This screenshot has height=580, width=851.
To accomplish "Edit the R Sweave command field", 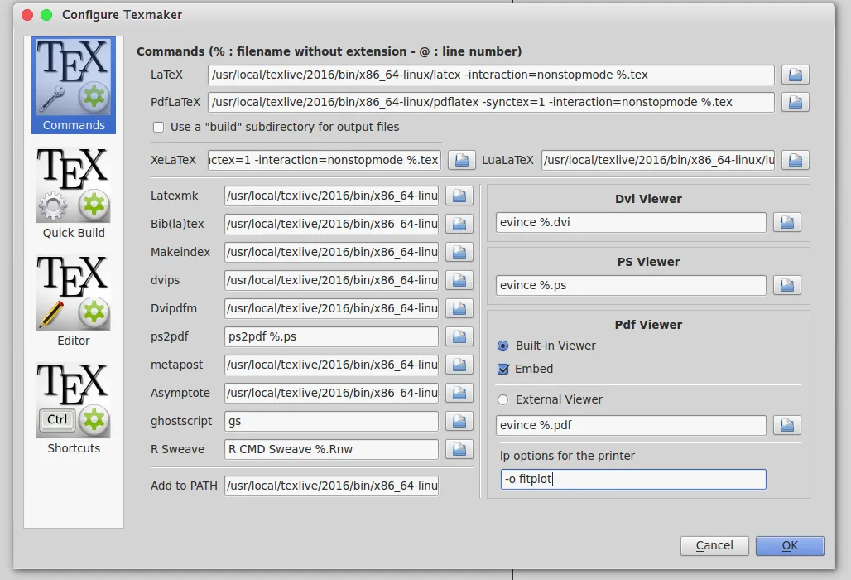I will 332,449.
